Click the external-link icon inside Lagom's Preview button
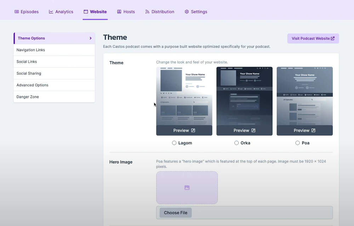354x226 pixels. click(x=193, y=130)
